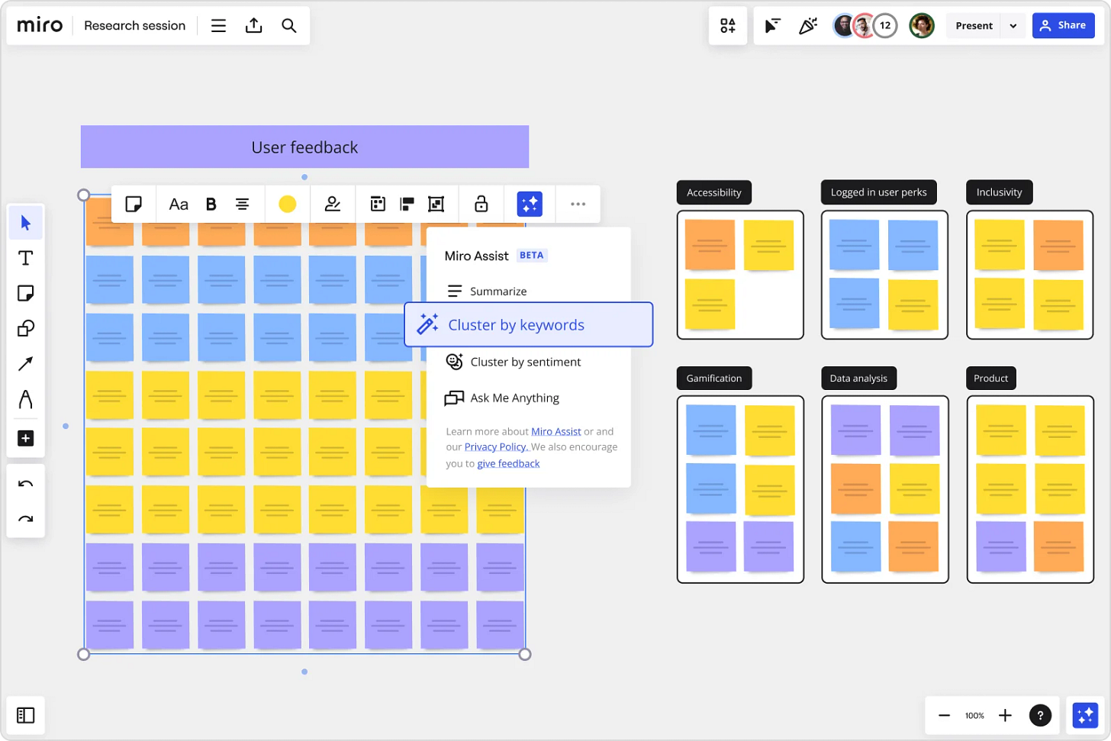Image resolution: width=1111 pixels, height=741 pixels.
Task: Open Miro Assist from bottom corner
Action: click(x=1085, y=715)
